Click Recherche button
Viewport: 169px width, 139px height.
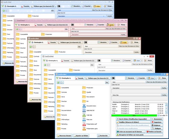103,136
